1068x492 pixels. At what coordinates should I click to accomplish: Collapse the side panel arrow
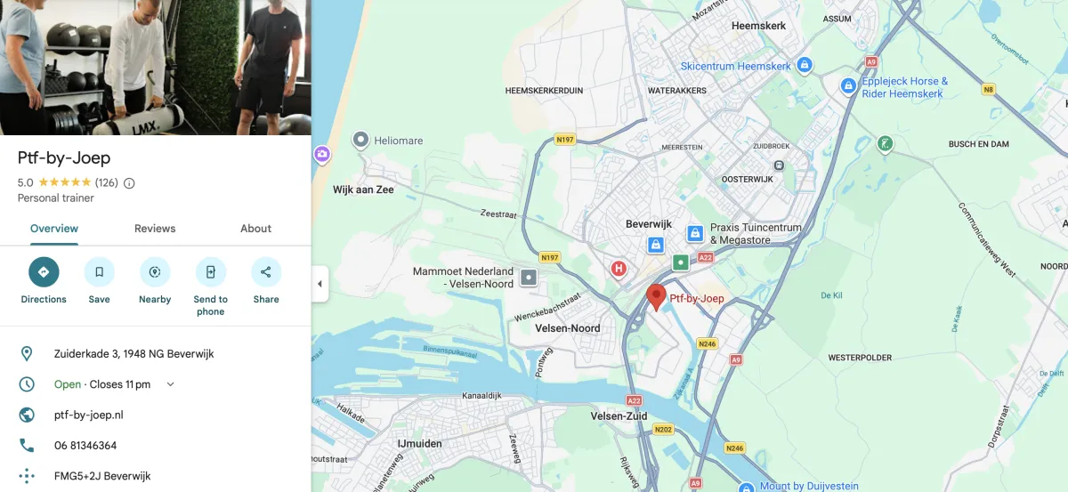(320, 285)
